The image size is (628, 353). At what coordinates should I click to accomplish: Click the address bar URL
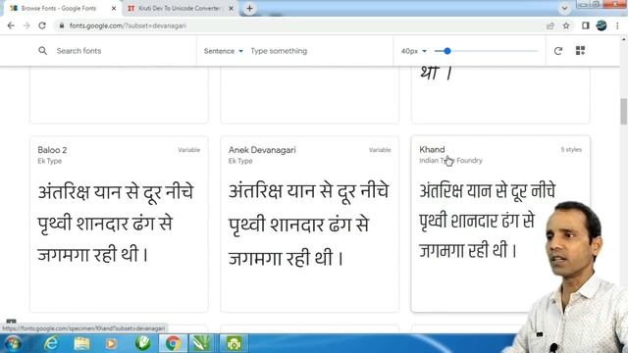point(128,25)
